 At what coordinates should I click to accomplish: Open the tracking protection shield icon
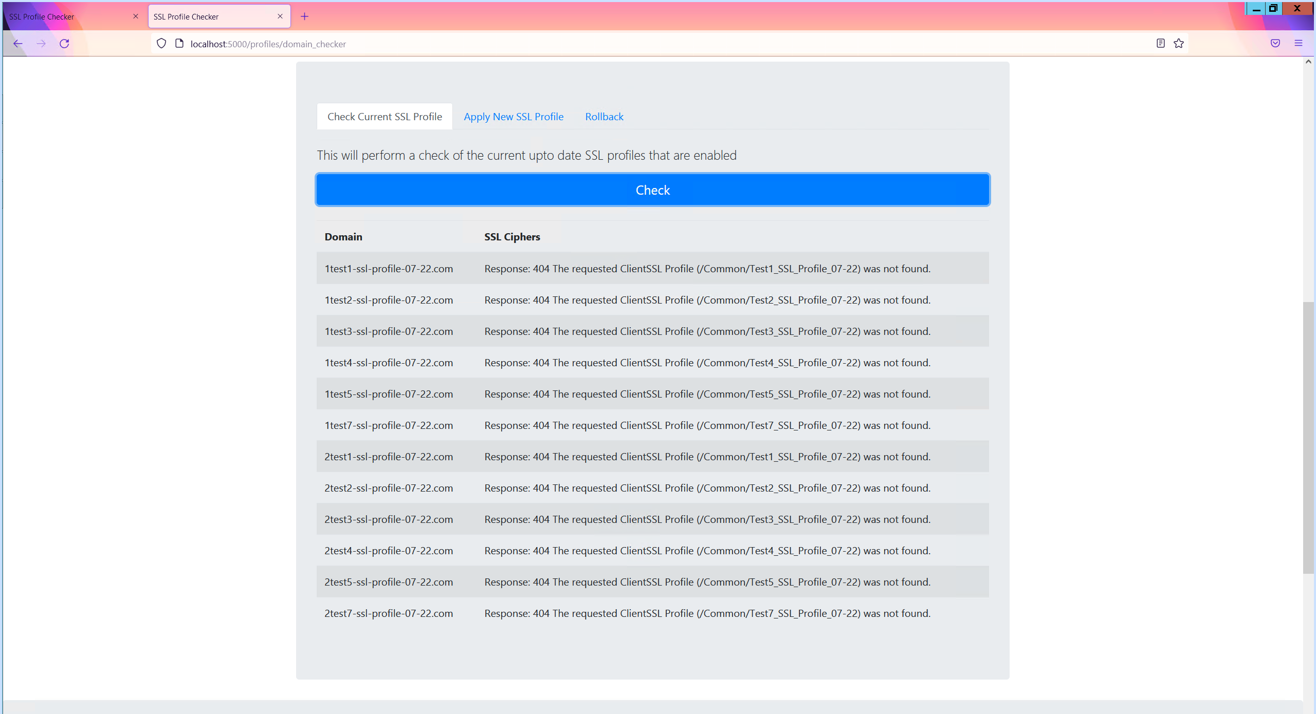tap(161, 44)
